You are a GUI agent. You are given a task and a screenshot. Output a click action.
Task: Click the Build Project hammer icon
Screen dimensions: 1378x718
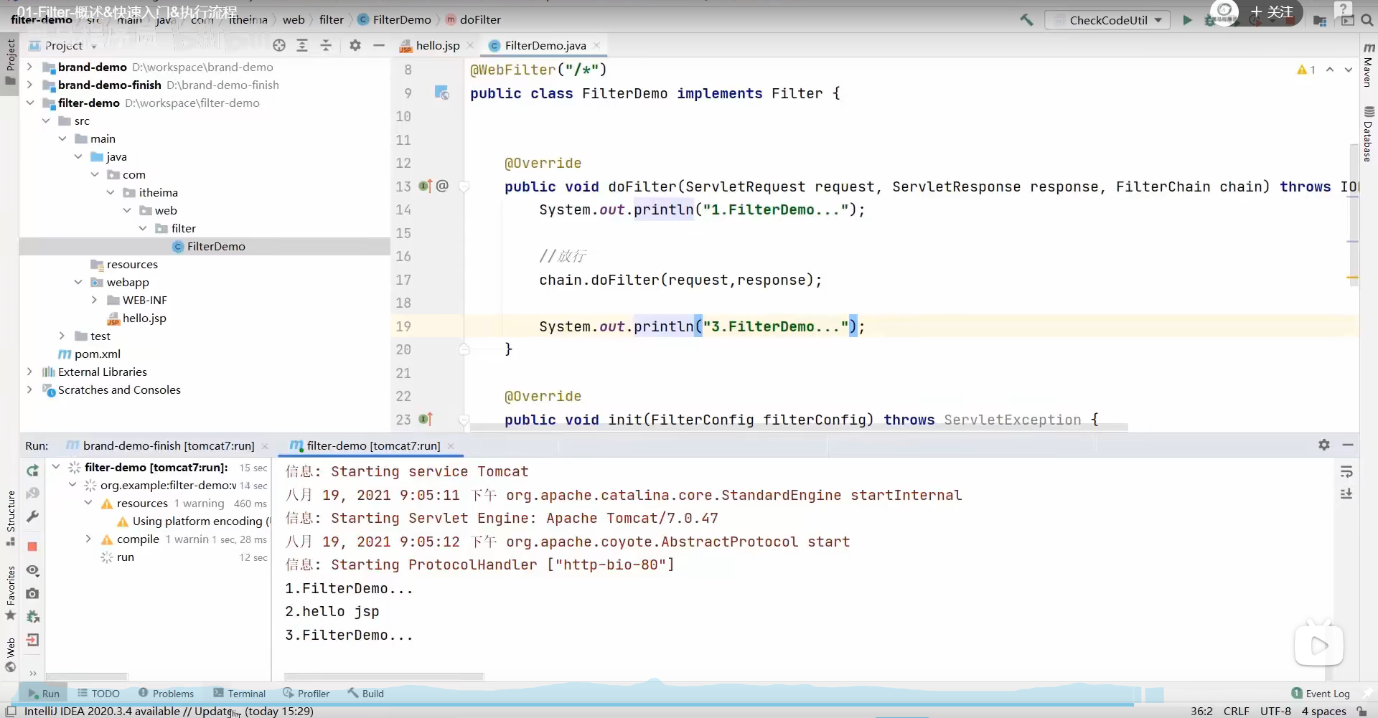1026,20
